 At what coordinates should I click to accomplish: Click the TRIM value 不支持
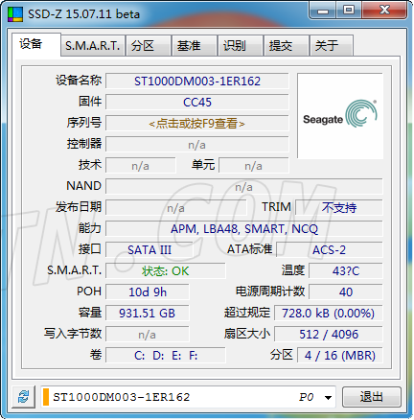pyautogui.click(x=339, y=208)
